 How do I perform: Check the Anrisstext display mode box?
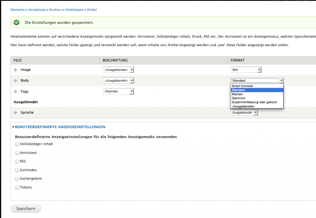pyautogui.click(x=17, y=153)
